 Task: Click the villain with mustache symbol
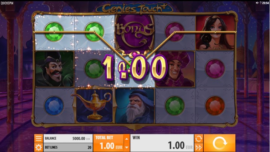tap(54, 69)
